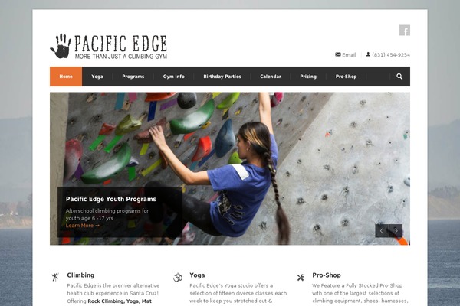Image resolution: width=460 pixels, height=306 pixels.
Task: Select Birthday Parties in the navigation
Action: coord(222,76)
